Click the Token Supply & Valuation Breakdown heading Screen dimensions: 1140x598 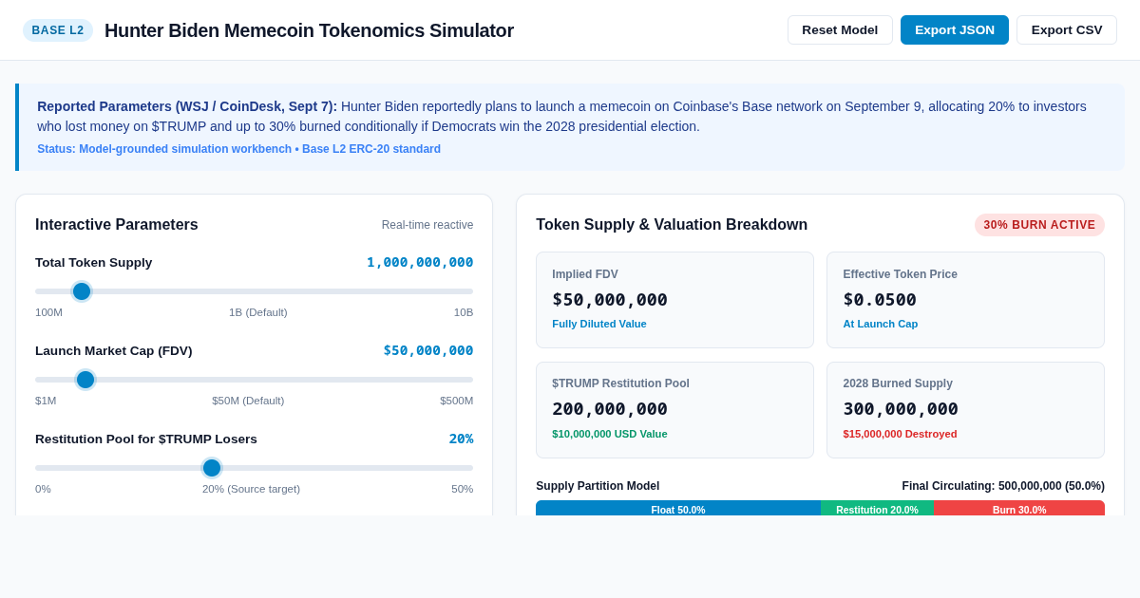coord(672,225)
